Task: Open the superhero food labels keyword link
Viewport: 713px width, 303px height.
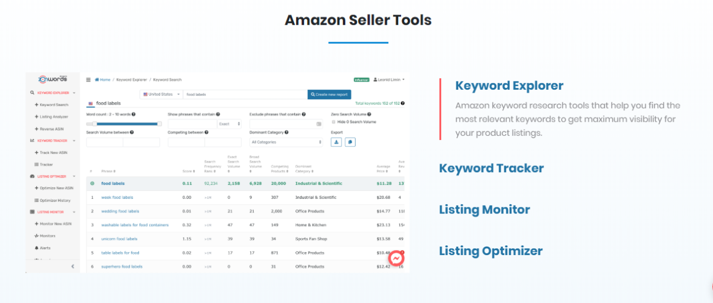Action: pos(121,267)
